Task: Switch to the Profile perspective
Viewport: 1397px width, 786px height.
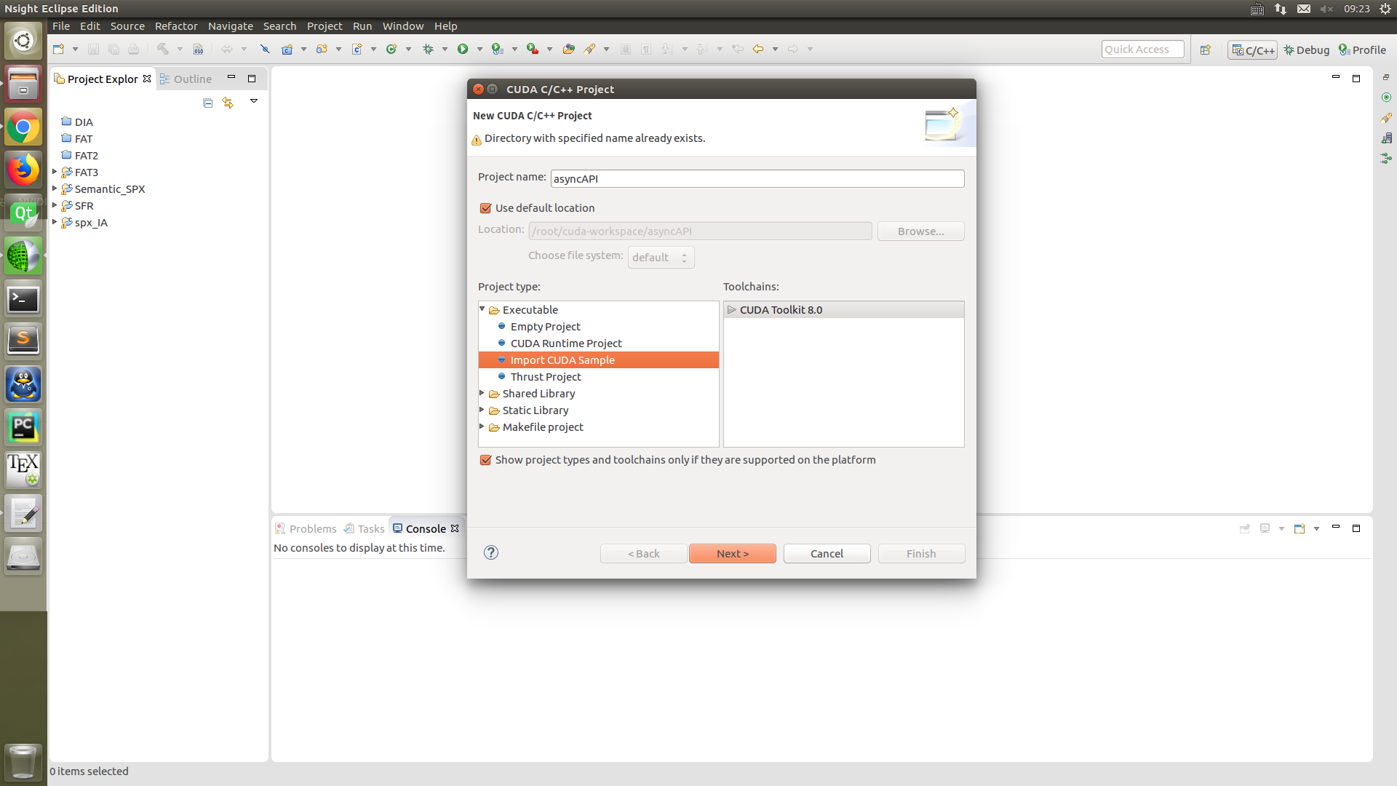Action: coord(1362,49)
